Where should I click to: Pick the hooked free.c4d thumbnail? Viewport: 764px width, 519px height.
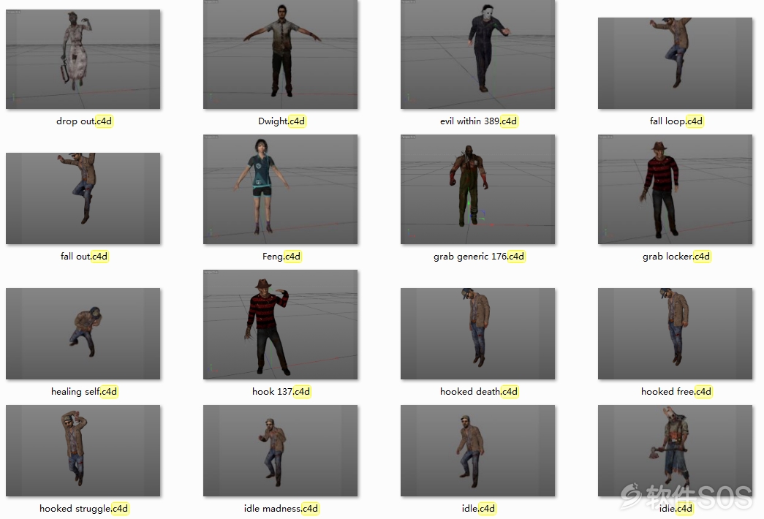tap(675, 333)
